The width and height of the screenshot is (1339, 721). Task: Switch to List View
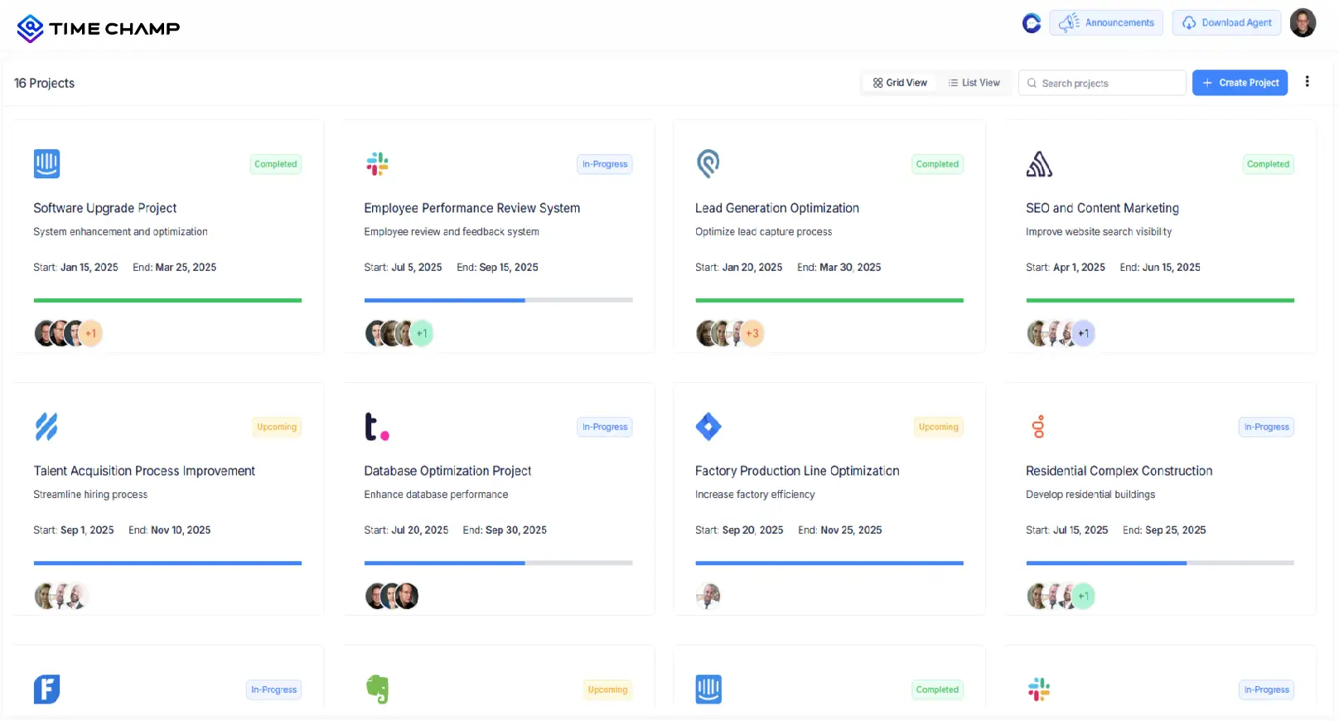[x=974, y=83]
